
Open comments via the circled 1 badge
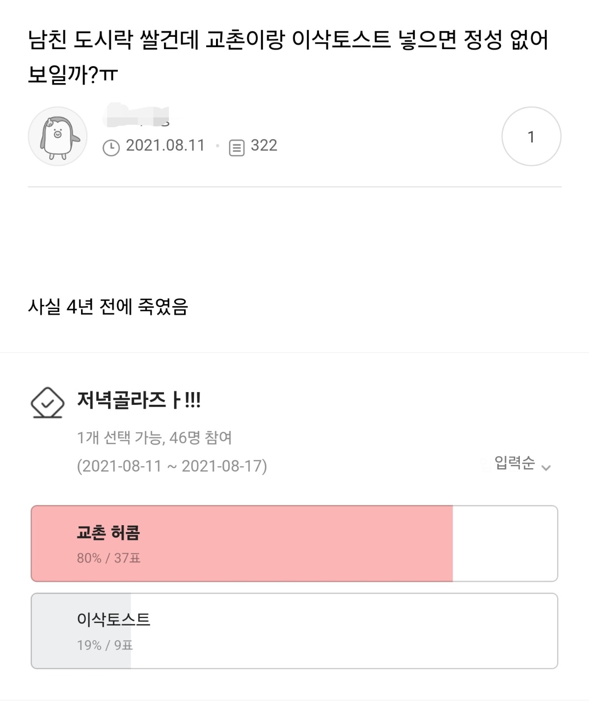[x=531, y=137]
